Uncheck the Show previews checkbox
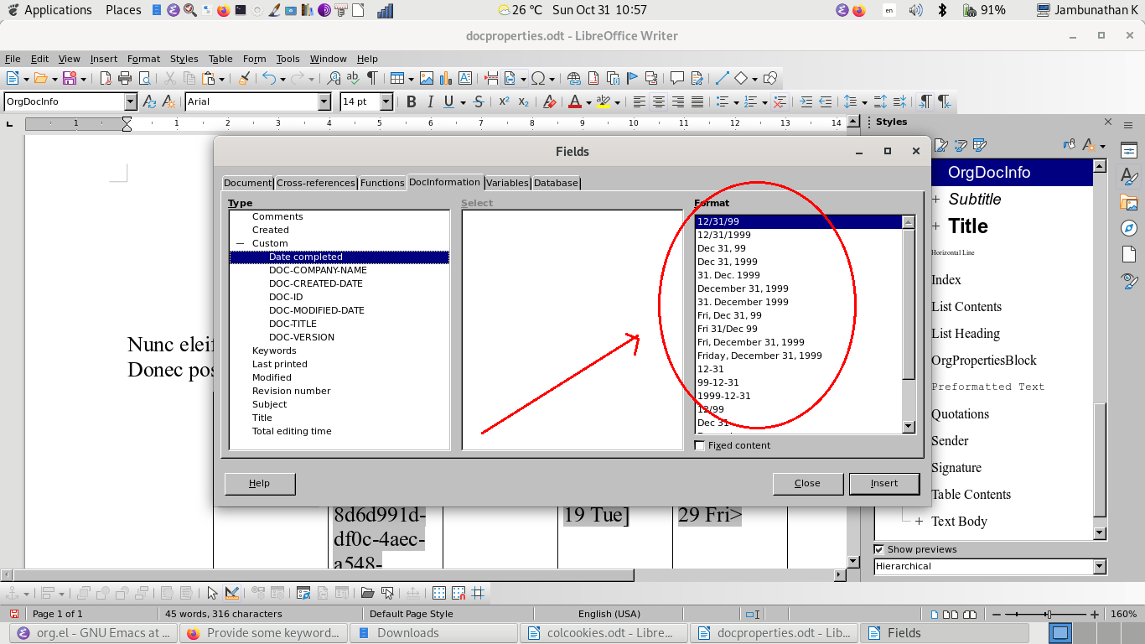 (879, 549)
